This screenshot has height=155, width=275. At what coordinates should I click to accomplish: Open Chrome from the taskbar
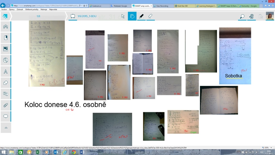[x=74, y=152]
